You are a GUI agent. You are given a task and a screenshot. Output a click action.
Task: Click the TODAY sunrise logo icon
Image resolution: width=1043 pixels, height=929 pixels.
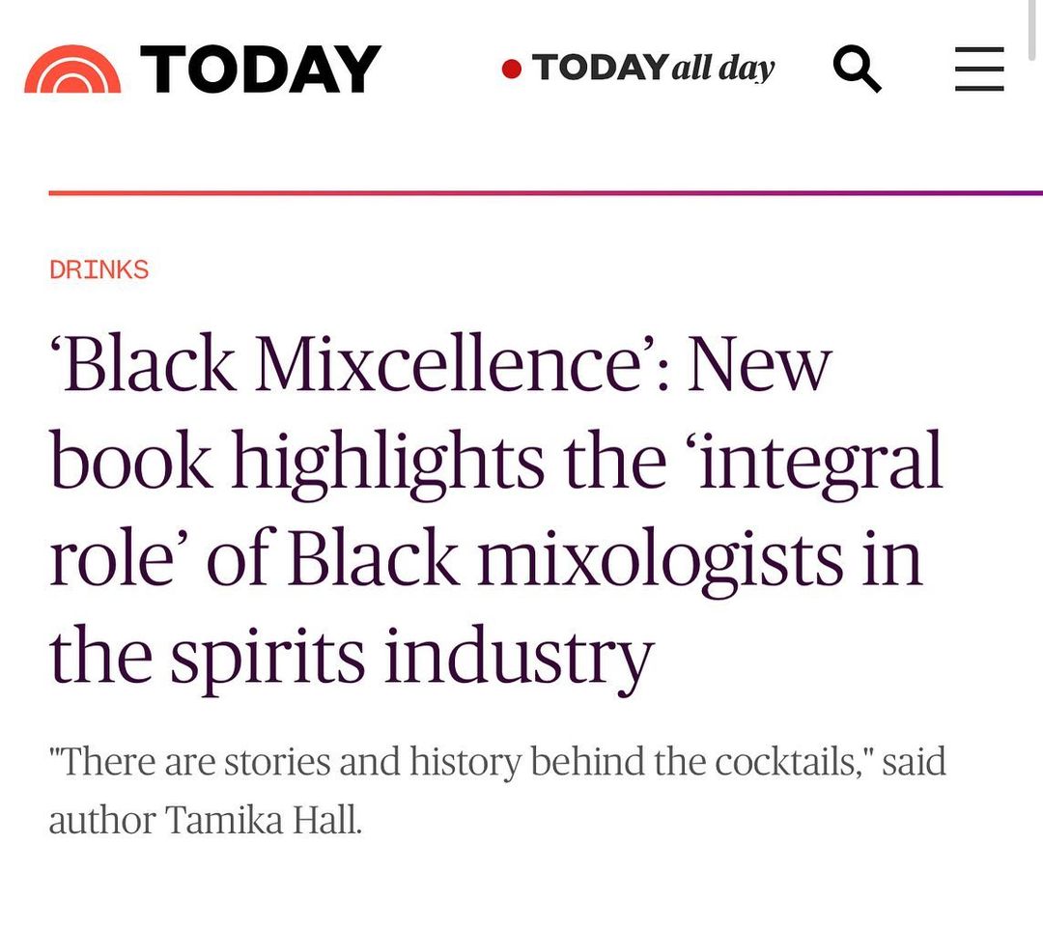73,70
